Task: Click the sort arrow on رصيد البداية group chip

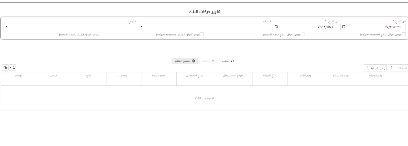Action: 367,68
